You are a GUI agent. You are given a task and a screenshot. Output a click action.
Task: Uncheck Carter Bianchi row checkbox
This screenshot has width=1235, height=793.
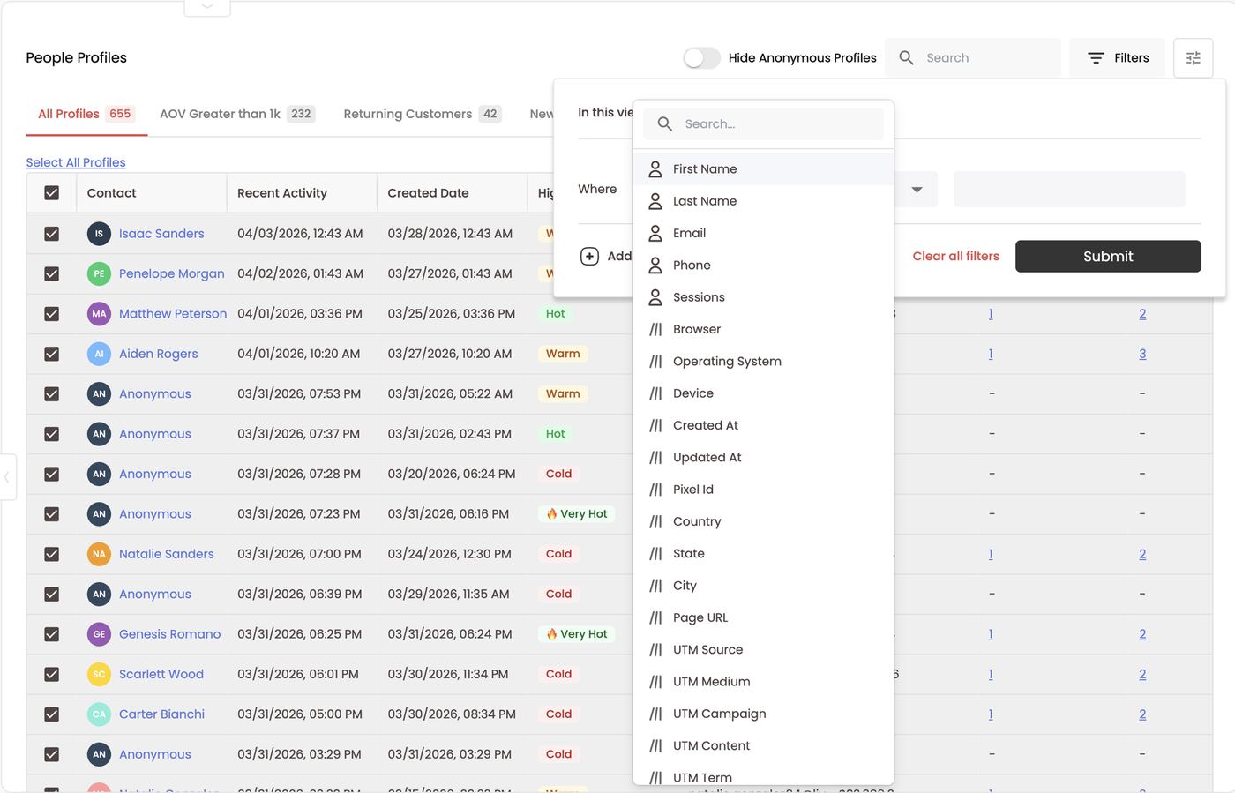click(52, 714)
